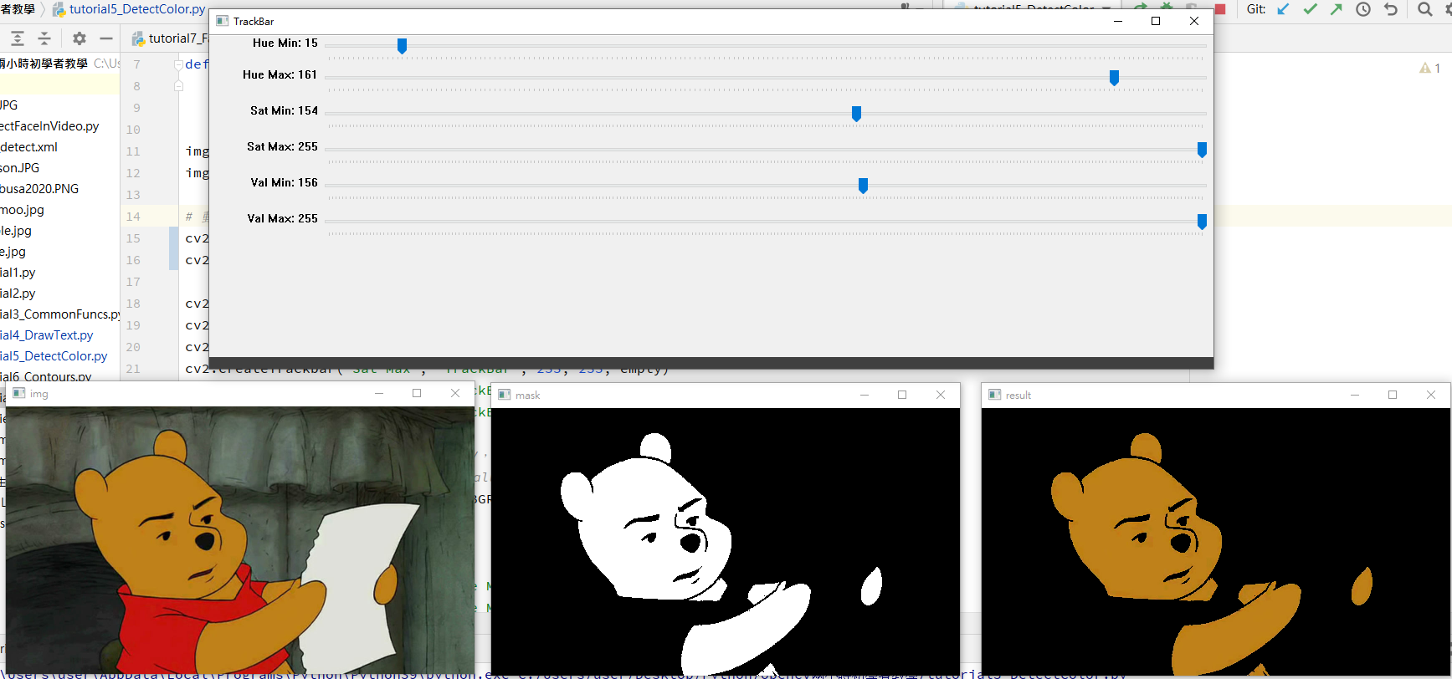Open Git history clock icon
This screenshot has width=1452, height=679.
[x=1363, y=9]
